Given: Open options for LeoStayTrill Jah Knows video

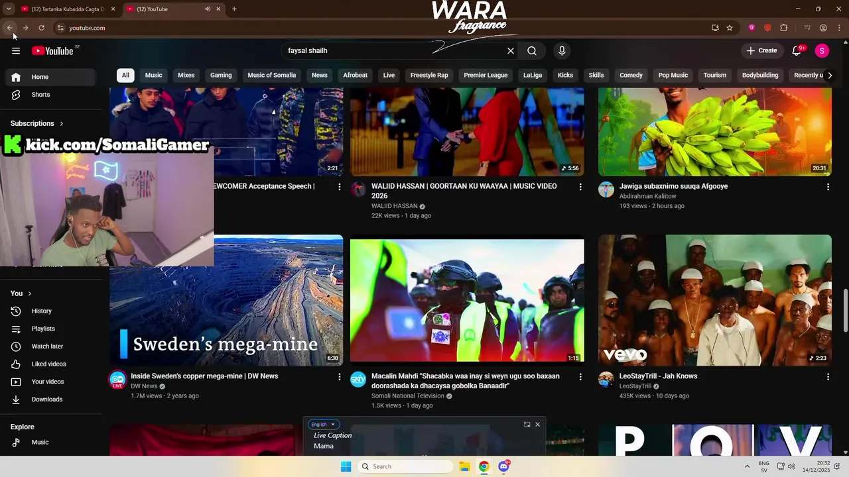Looking at the screenshot, I should click(x=828, y=377).
